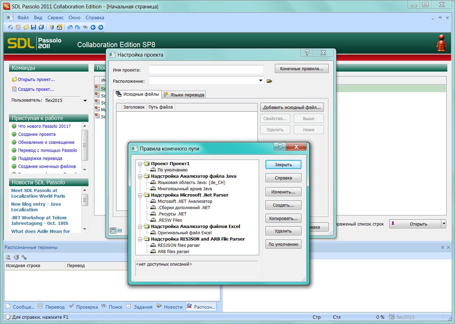Click the application icon left of Файл menu
The width and height of the screenshot is (455, 324).
[x=10, y=17]
